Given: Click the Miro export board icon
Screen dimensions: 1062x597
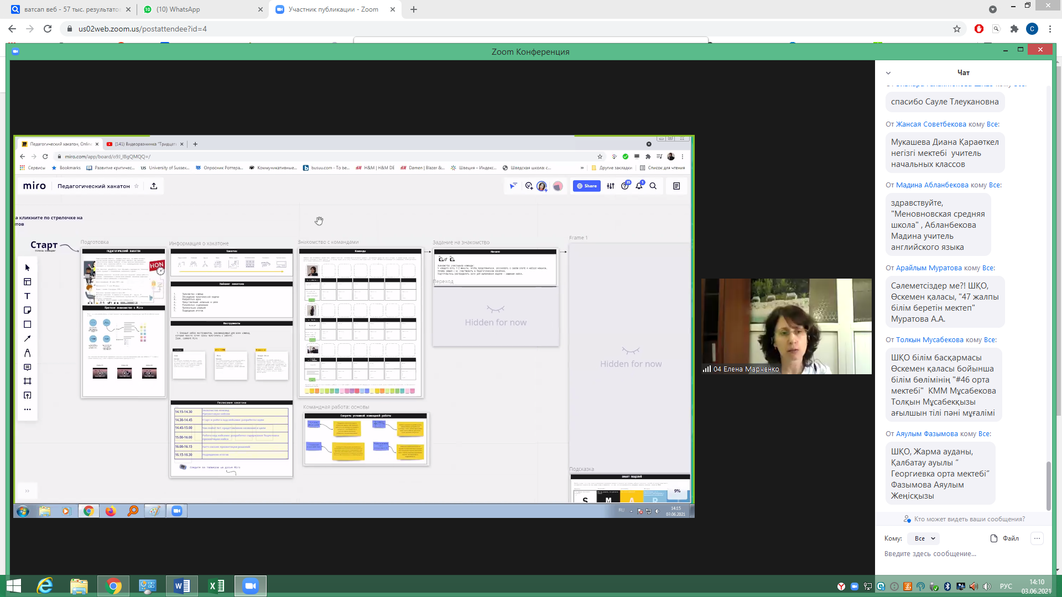Looking at the screenshot, I should (154, 186).
